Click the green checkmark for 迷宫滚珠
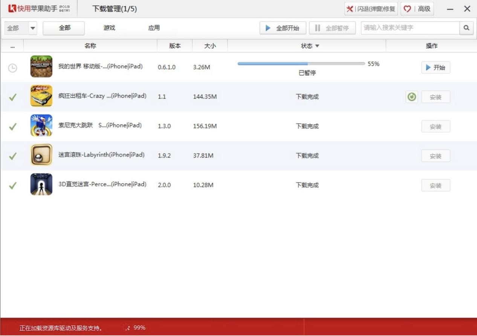The width and height of the screenshot is (477, 336). pyautogui.click(x=13, y=156)
